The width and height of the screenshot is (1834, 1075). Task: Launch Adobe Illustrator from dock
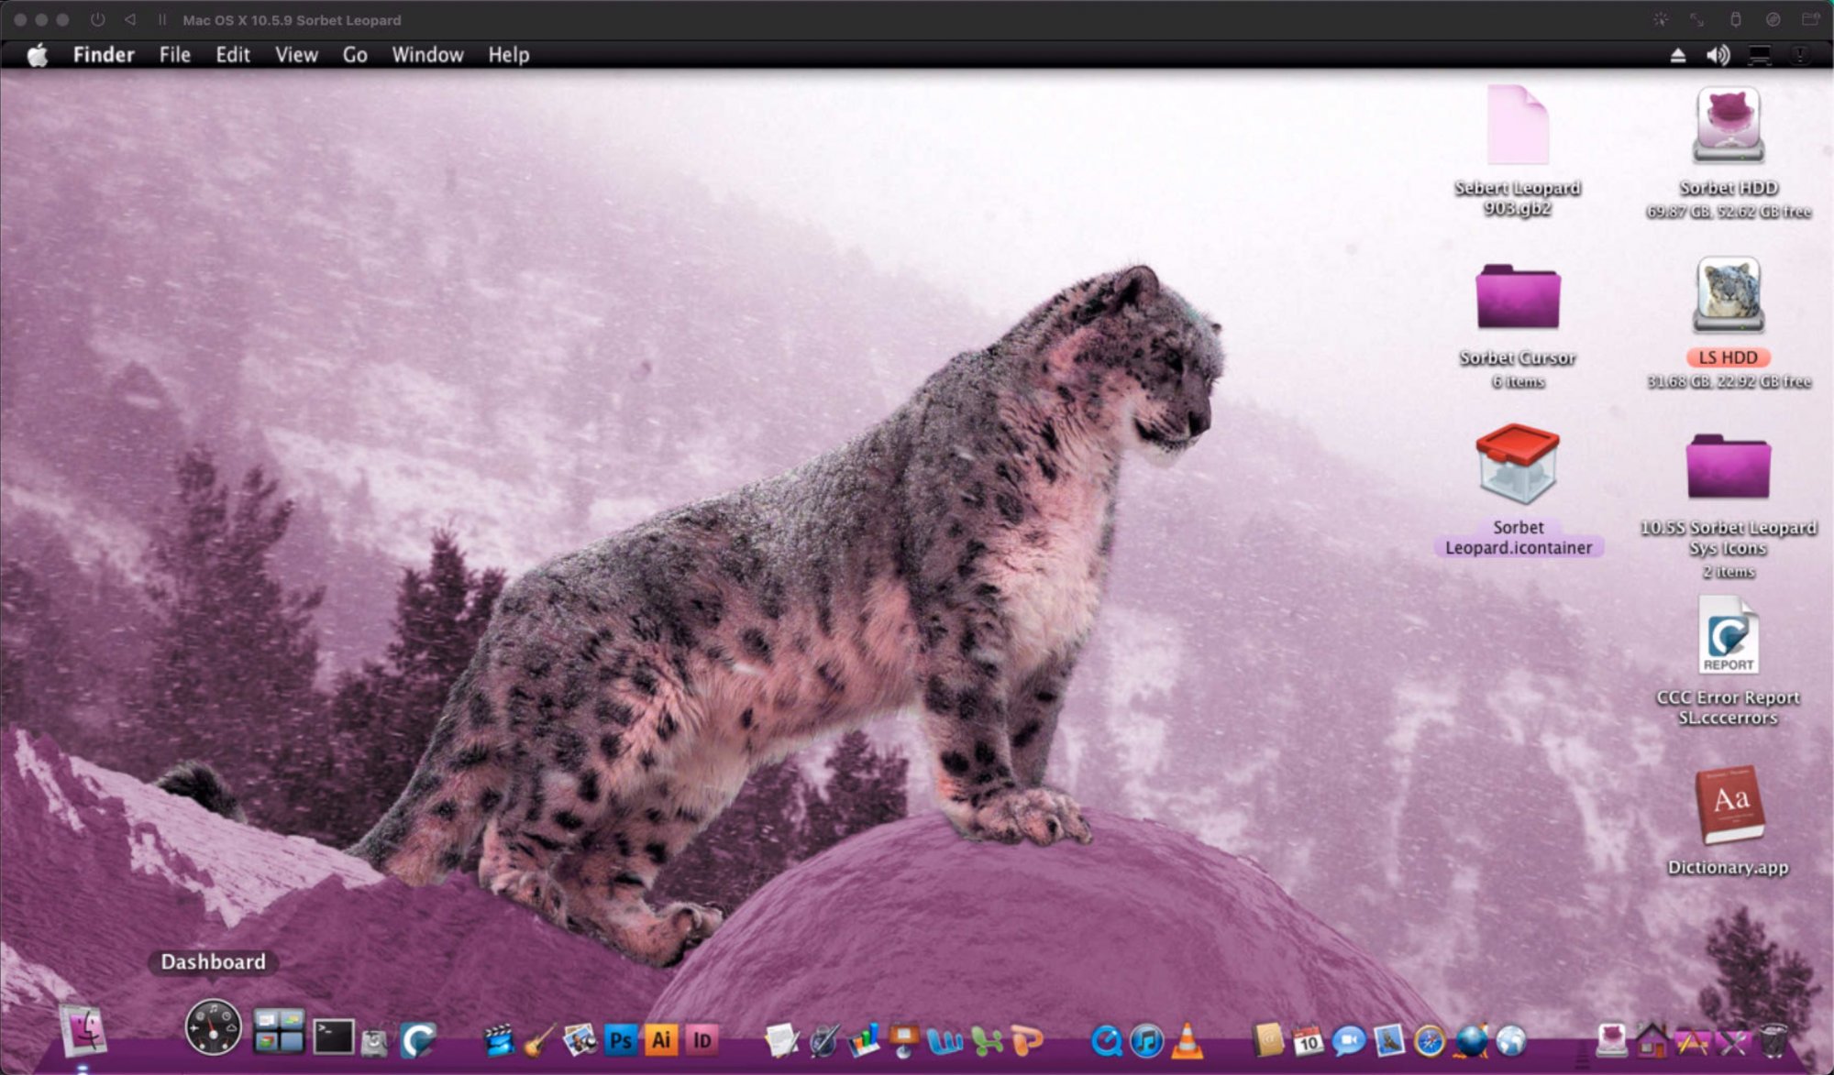[661, 1040]
